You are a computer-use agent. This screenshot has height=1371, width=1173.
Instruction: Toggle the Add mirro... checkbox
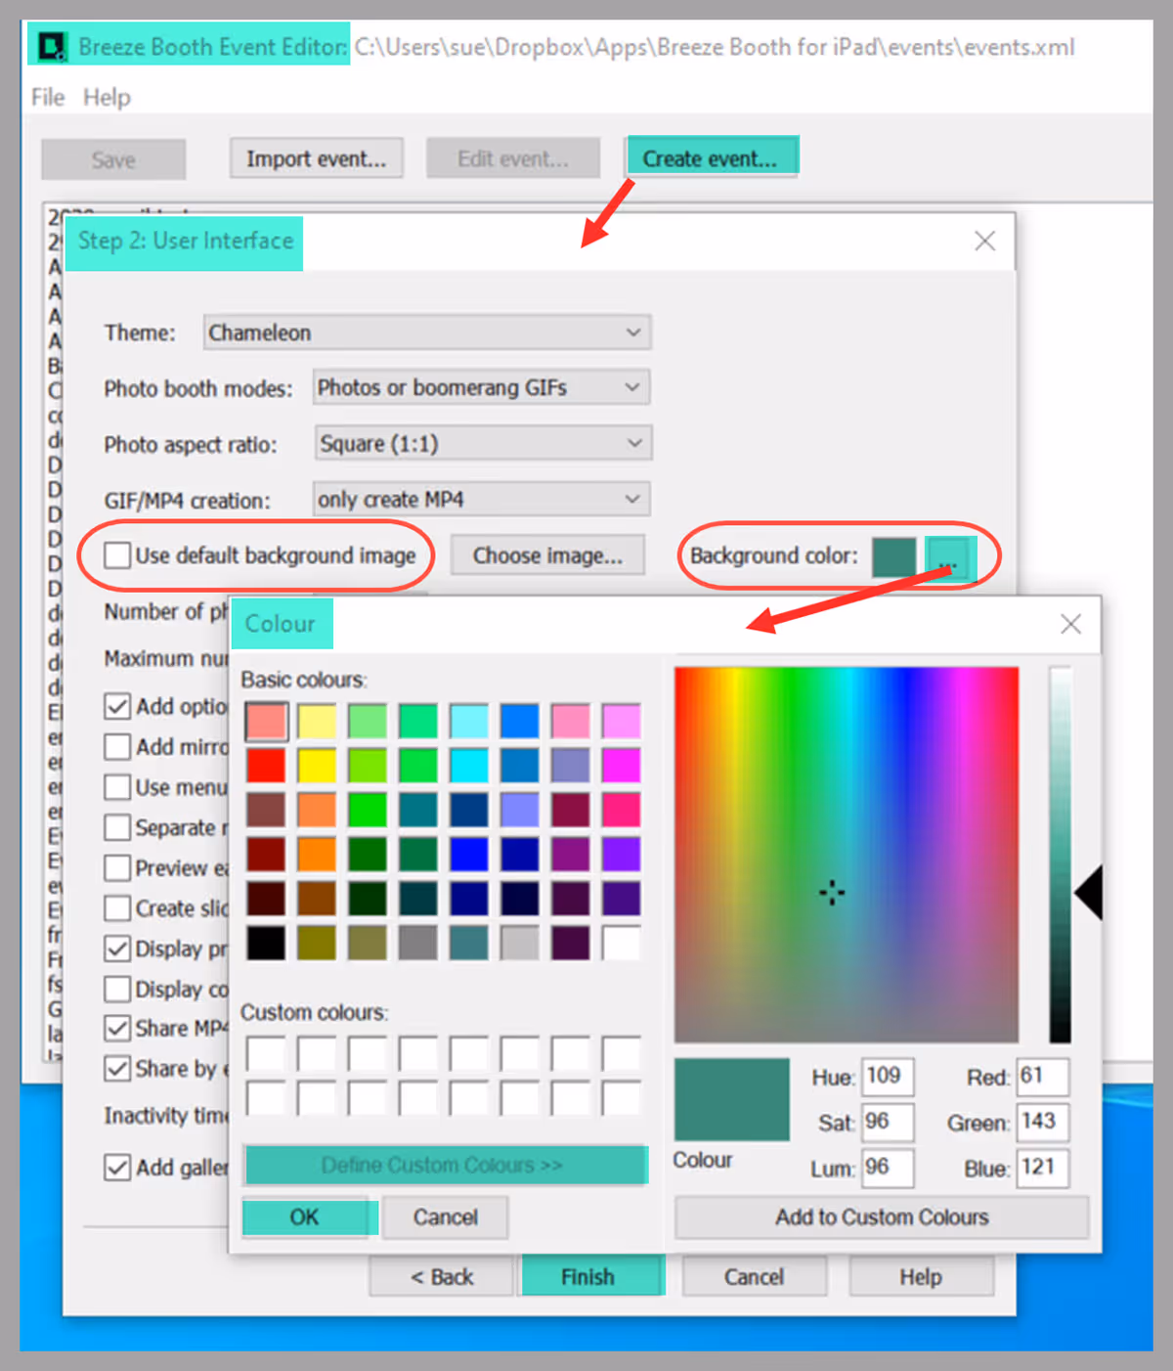coord(117,746)
